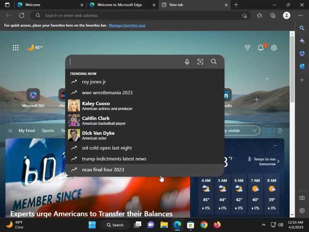Screen dimensions: 309x232
Task: Open the browser profile avatar
Action: 287,15
